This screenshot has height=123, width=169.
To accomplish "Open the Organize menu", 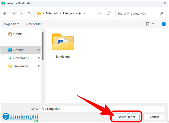I will pyautogui.click(x=11, y=24).
